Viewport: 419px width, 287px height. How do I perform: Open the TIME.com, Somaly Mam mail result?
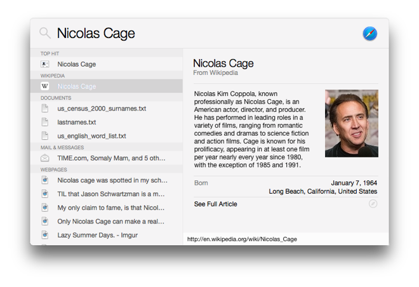tap(111, 158)
